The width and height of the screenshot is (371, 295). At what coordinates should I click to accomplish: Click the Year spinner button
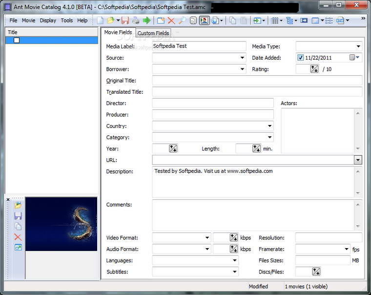173,148
